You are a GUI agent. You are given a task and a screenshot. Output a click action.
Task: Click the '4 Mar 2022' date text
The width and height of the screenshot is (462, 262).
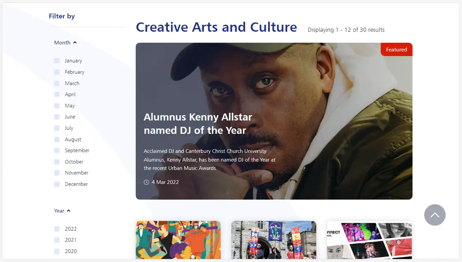165,182
